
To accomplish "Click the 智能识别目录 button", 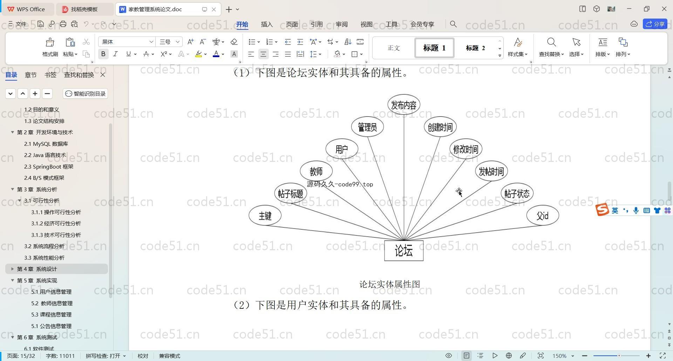I will (86, 94).
